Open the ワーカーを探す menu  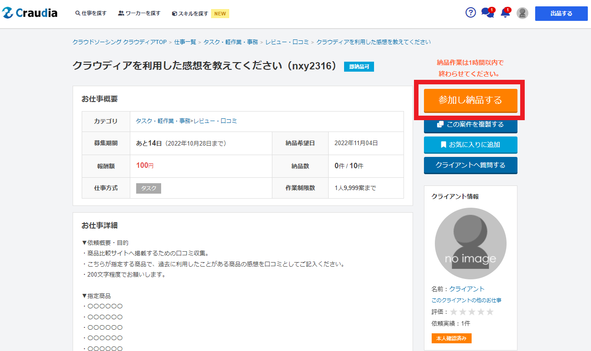139,14
